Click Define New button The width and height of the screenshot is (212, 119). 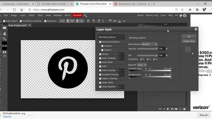click(189, 41)
